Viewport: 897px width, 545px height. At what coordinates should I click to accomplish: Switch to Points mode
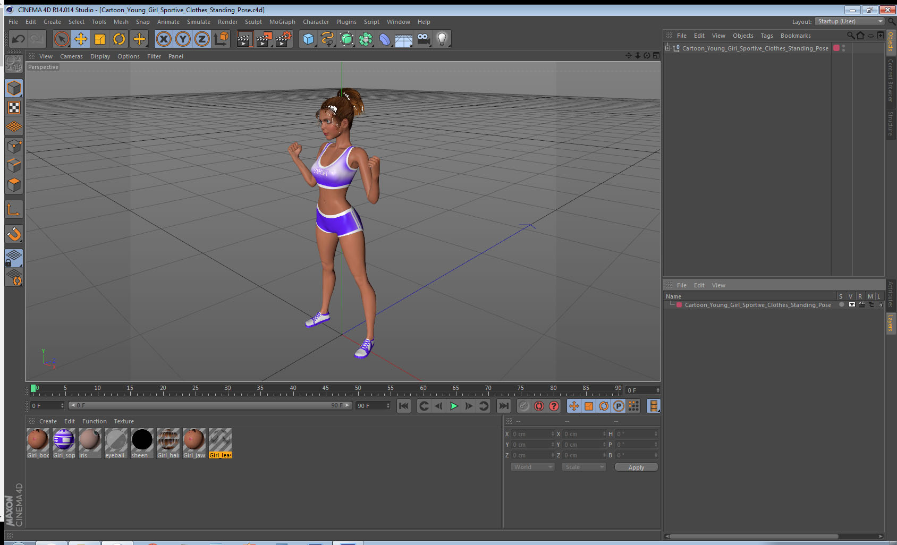pyautogui.click(x=14, y=147)
